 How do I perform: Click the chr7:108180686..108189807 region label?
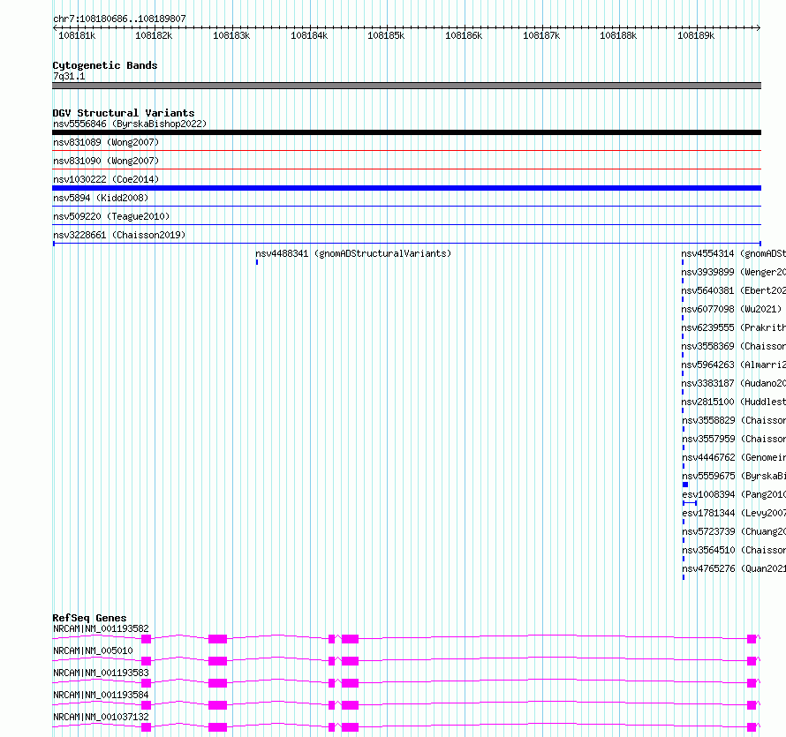(119, 19)
